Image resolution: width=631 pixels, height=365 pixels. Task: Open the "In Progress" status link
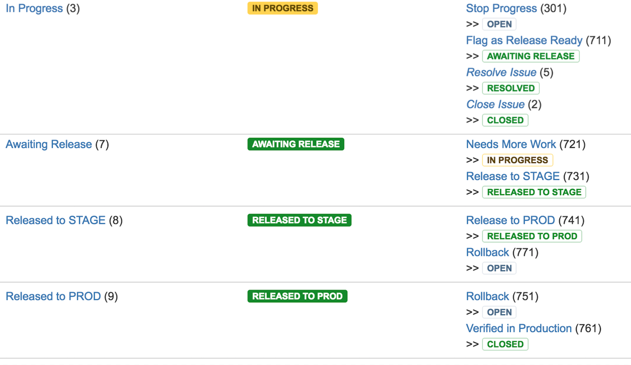pyautogui.click(x=34, y=8)
